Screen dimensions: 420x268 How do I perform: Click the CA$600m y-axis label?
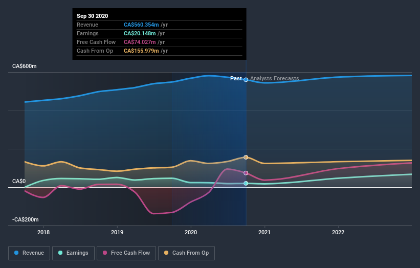pos(25,66)
